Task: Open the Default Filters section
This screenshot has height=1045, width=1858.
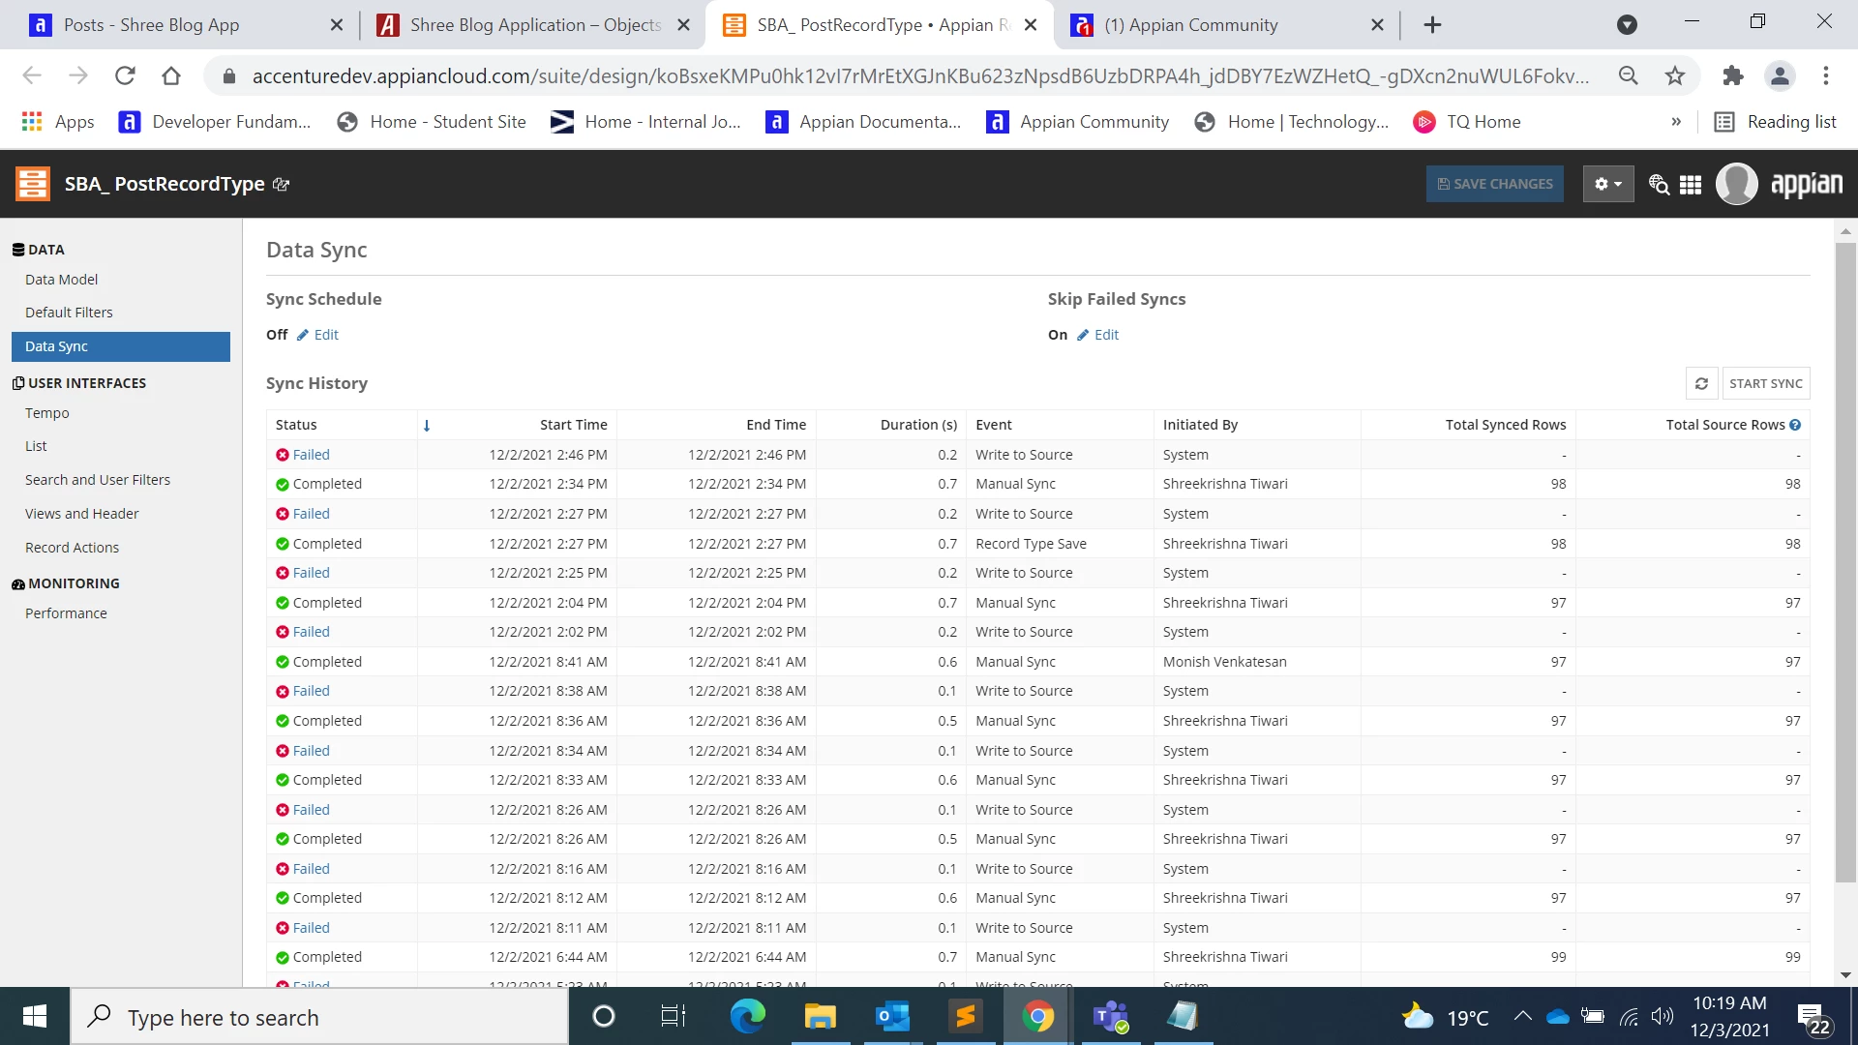Action: (69, 313)
